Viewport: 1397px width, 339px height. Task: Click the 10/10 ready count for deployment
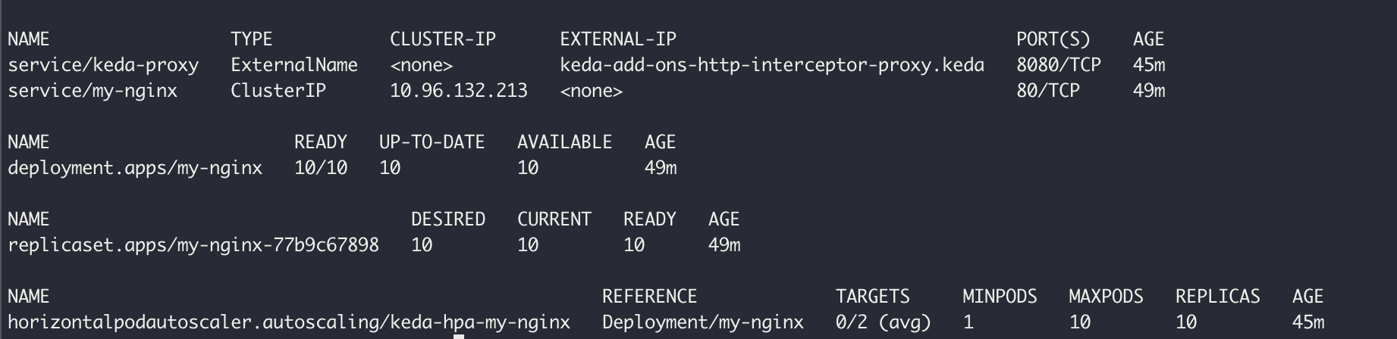click(x=321, y=168)
